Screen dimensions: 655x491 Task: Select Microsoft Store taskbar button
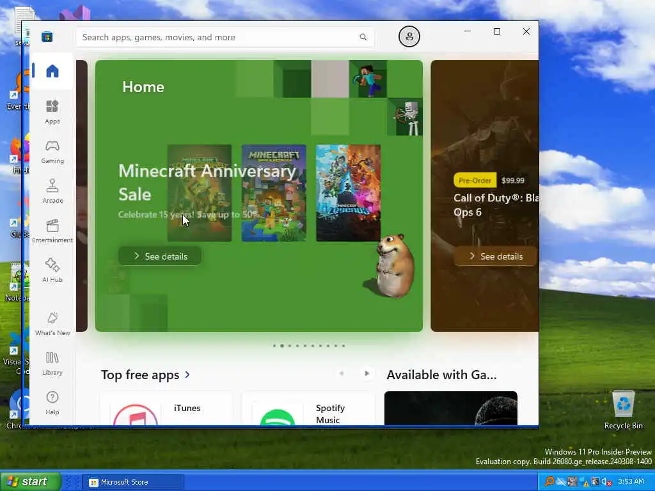coord(133,482)
